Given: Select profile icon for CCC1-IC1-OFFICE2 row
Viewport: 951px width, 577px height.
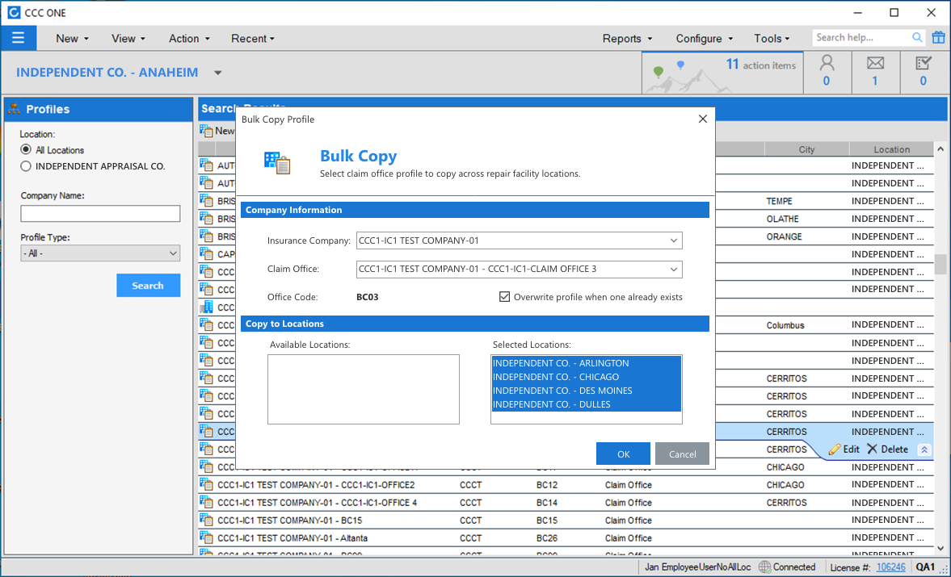Looking at the screenshot, I should click(x=206, y=484).
